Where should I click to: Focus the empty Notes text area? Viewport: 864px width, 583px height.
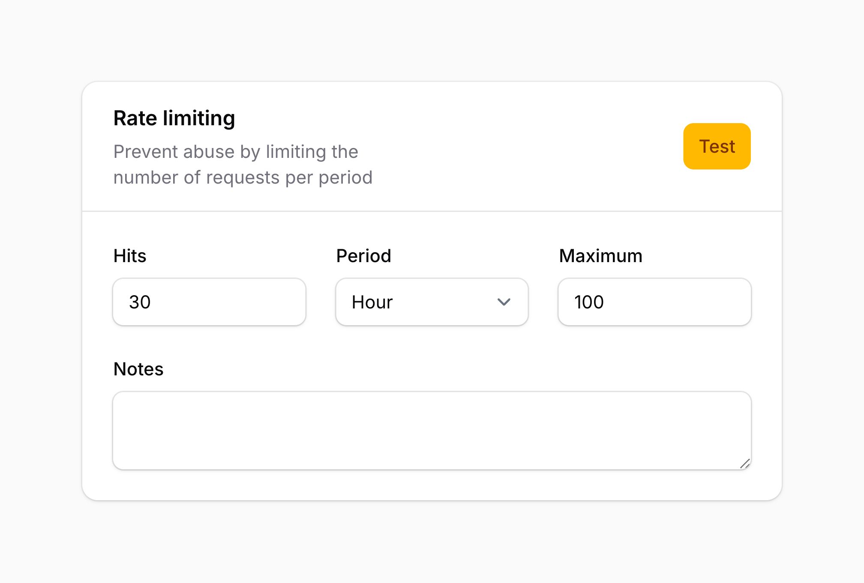(x=432, y=429)
